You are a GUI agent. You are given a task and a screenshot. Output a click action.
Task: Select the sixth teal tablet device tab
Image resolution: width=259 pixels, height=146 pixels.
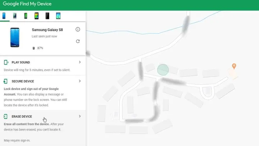tap(58, 16)
